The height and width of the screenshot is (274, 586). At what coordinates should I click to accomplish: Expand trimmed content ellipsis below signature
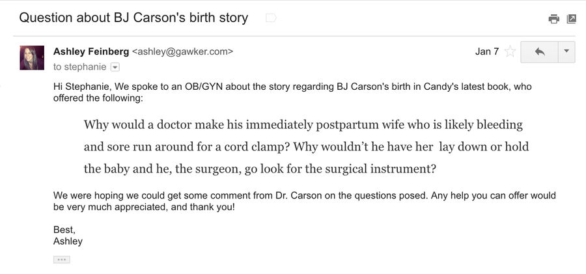(62, 260)
